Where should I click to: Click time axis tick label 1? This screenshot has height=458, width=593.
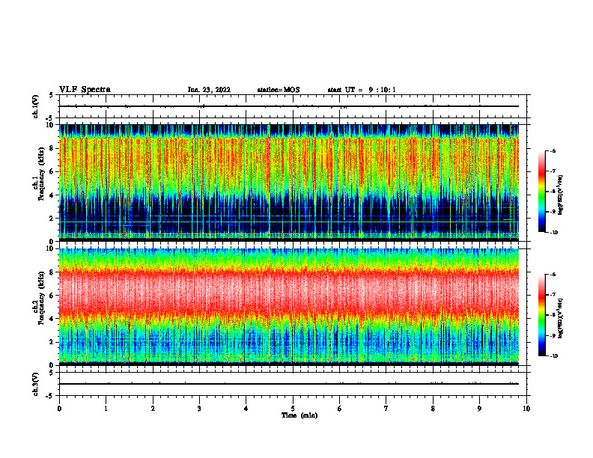pos(106,409)
